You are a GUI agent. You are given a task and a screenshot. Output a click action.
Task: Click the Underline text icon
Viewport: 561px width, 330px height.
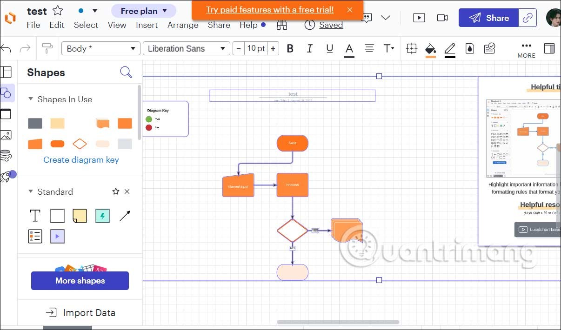(x=330, y=48)
